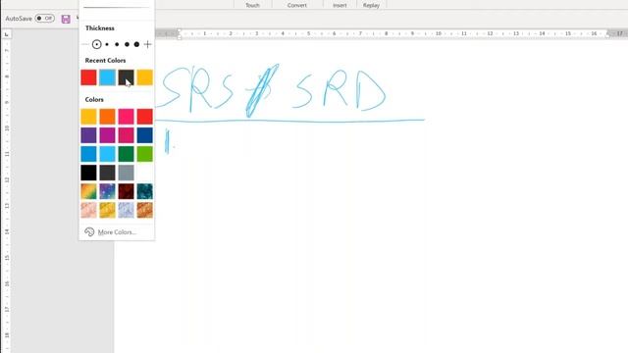Click the vertical ruler at mark 12
628x353 pixels.
click(7, 179)
